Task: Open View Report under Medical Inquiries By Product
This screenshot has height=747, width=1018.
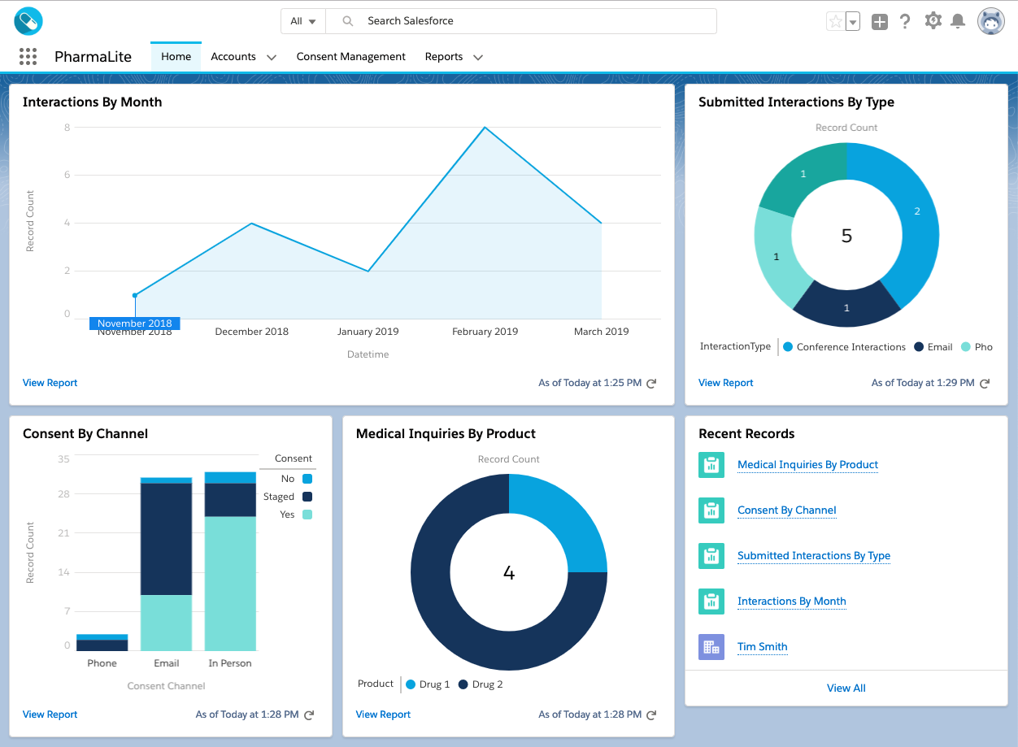Action: pos(383,714)
